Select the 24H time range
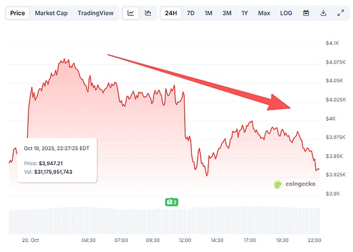 point(171,12)
